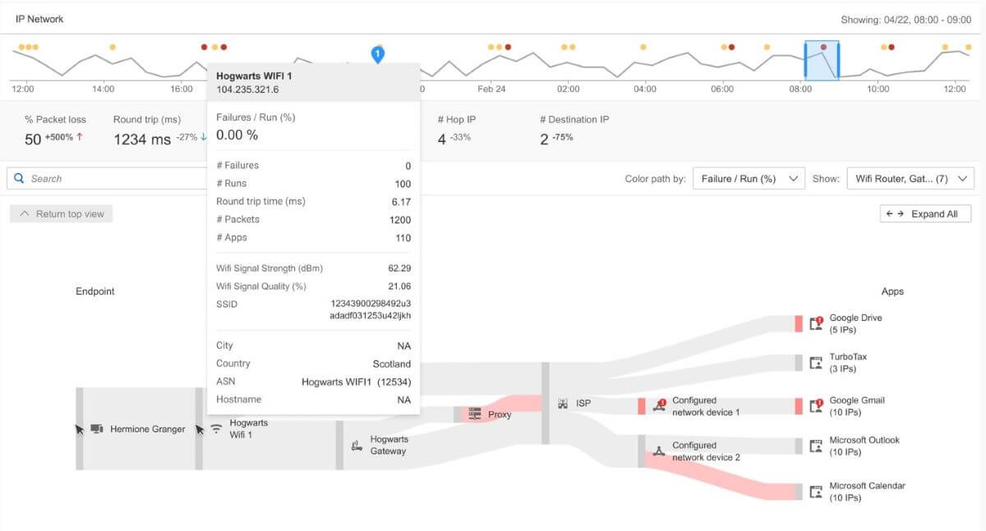Image resolution: width=986 pixels, height=531 pixels.
Task: Click the Expand All button
Action: point(926,213)
